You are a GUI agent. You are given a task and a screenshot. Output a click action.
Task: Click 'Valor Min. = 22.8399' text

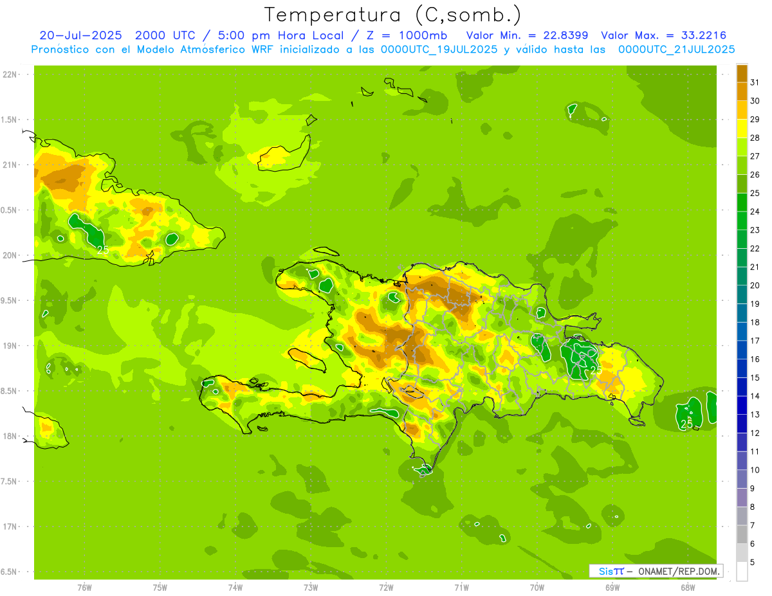528,35
